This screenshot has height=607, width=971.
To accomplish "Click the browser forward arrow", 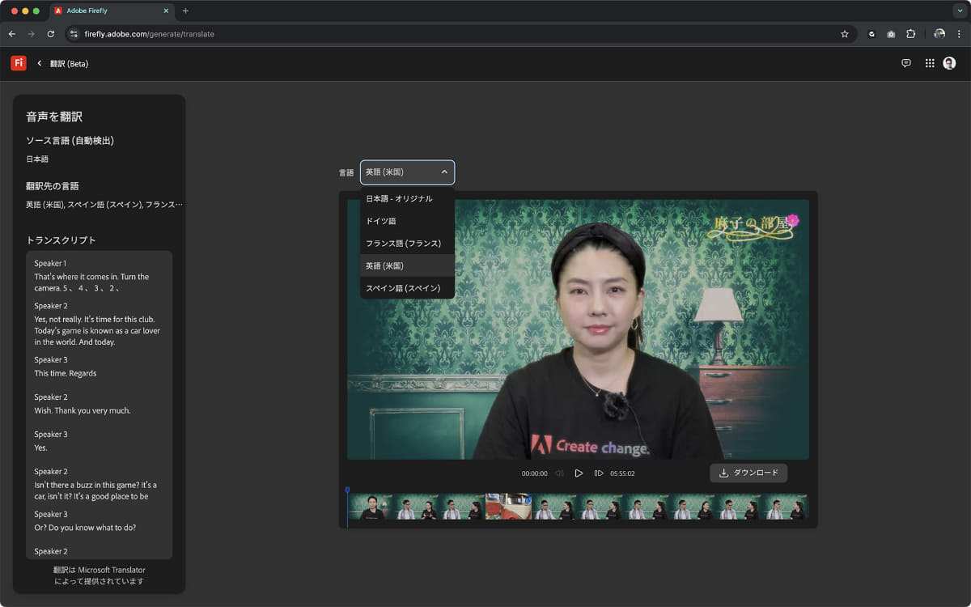I will pyautogui.click(x=32, y=34).
